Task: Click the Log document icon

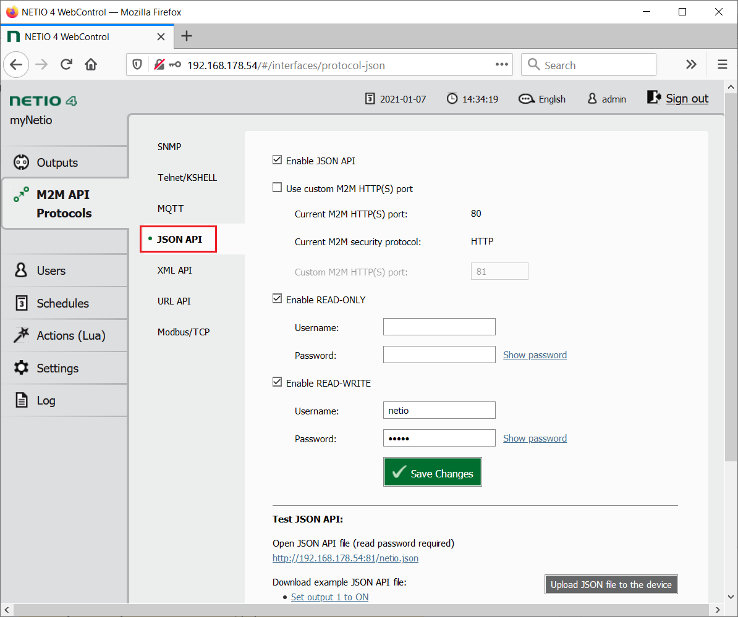Action: pyautogui.click(x=22, y=400)
